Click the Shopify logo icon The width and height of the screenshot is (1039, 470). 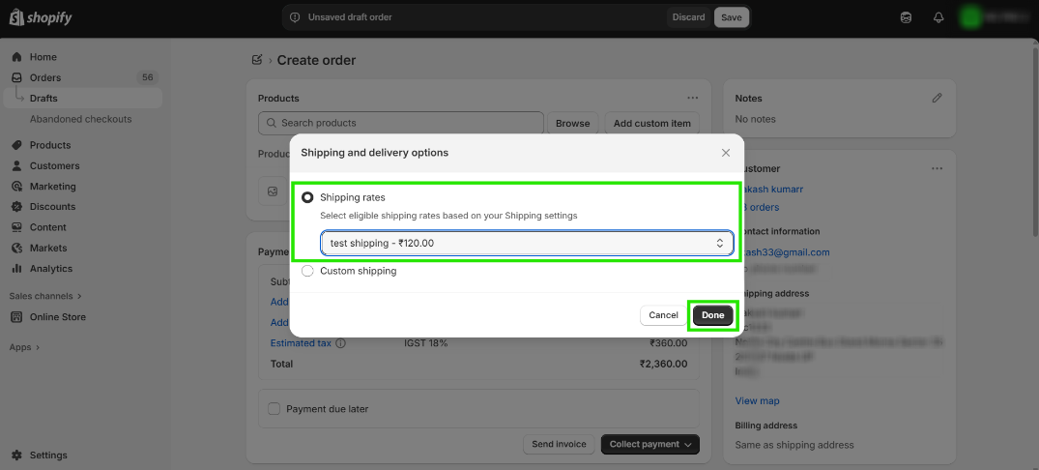[16, 17]
